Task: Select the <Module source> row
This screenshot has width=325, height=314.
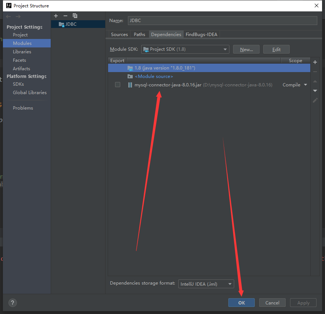Action: 209,76
